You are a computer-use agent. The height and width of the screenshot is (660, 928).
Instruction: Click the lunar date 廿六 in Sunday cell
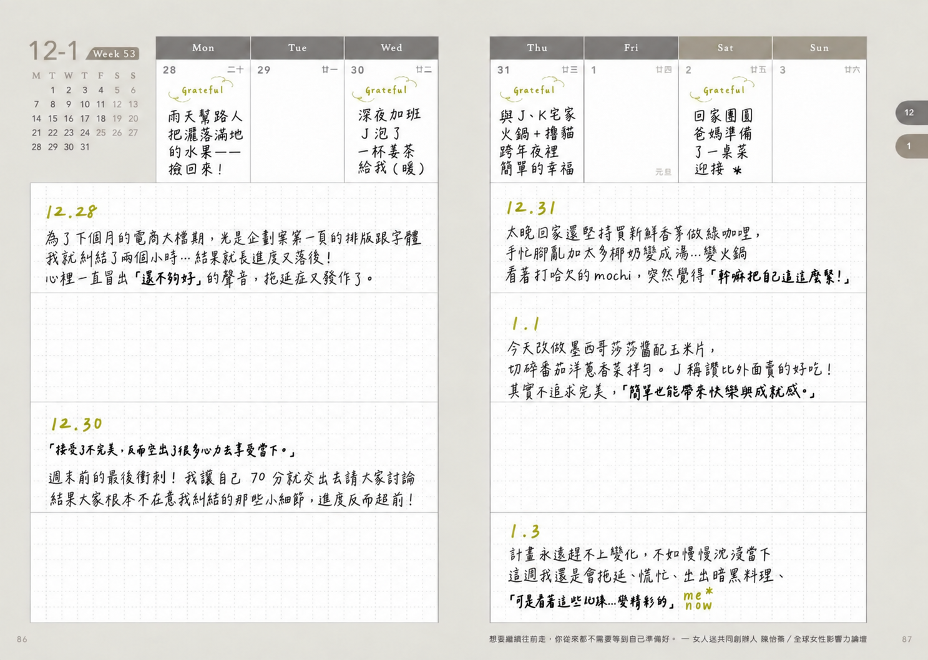852,70
